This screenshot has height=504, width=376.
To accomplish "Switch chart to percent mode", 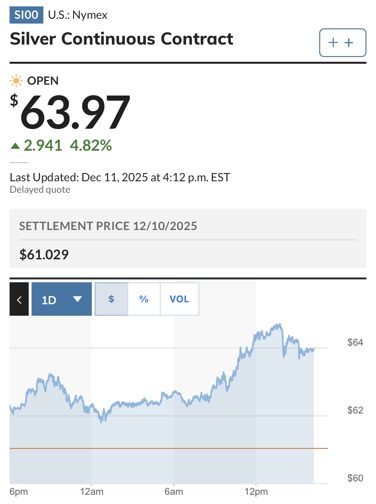I will click(144, 299).
